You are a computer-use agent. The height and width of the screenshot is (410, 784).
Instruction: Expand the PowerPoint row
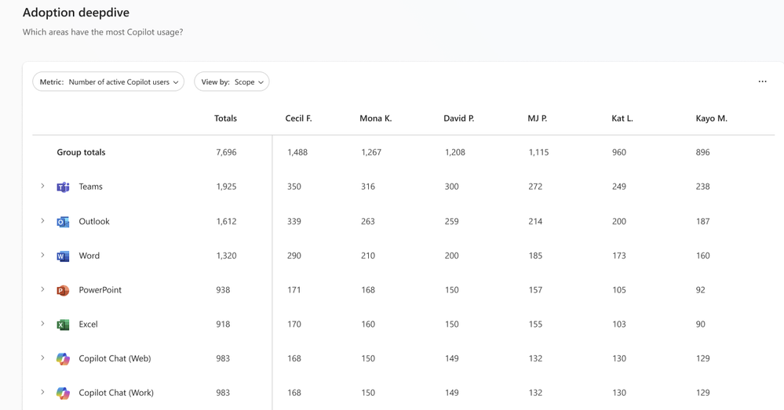pos(42,289)
